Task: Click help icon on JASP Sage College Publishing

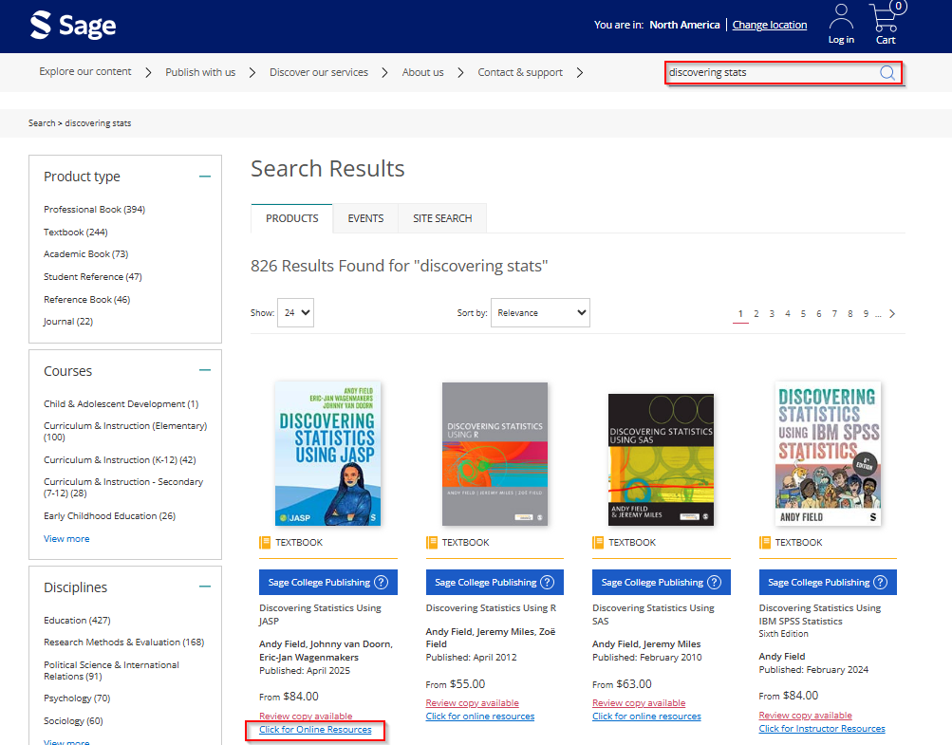Action: pos(381,583)
